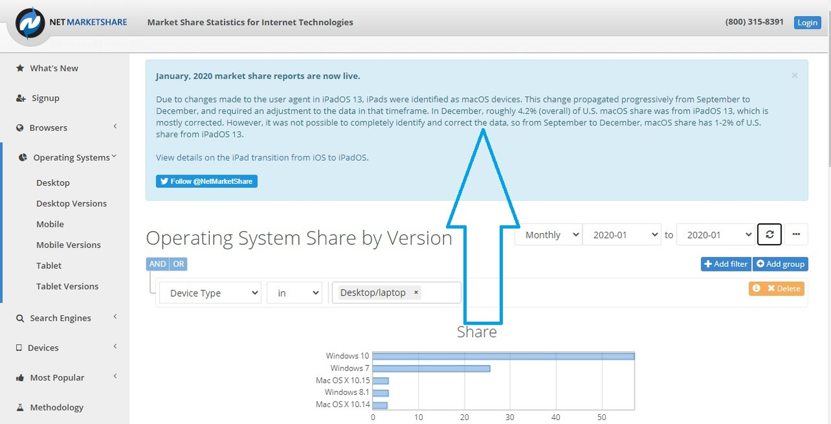Screen dimensions: 831x424
Task: Open the 'in' operator dropdown
Action: click(295, 293)
